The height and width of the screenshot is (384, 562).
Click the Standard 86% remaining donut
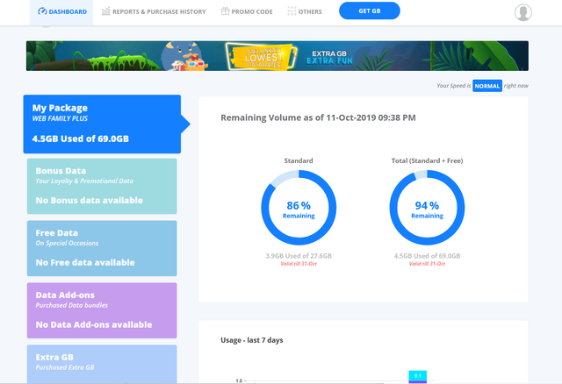click(299, 208)
